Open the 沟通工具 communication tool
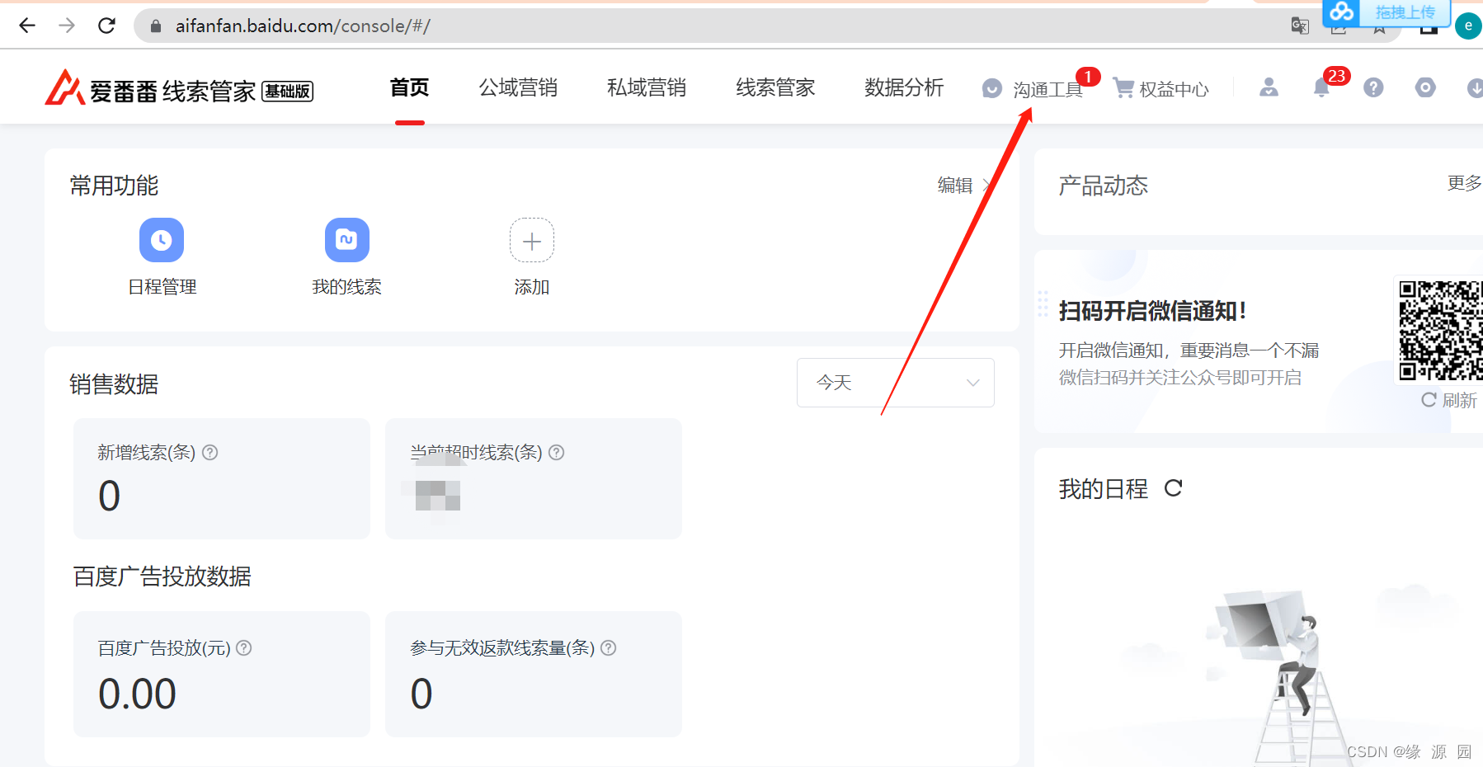Screen dimensions: 1483x767 click(x=1048, y=89)
